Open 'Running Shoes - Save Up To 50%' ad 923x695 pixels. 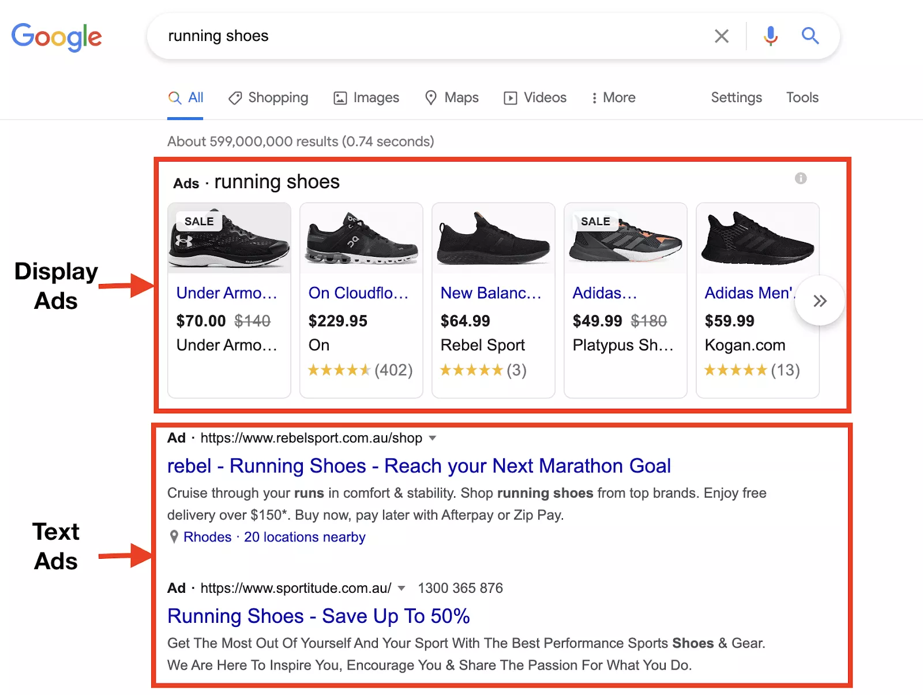pos(318,616)
